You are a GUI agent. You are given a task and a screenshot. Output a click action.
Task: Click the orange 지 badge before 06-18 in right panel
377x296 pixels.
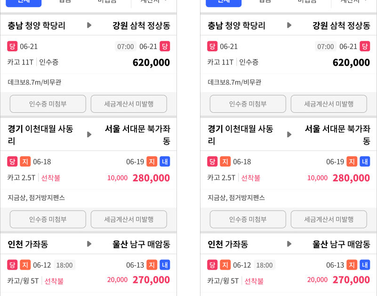tap(225, 162)
